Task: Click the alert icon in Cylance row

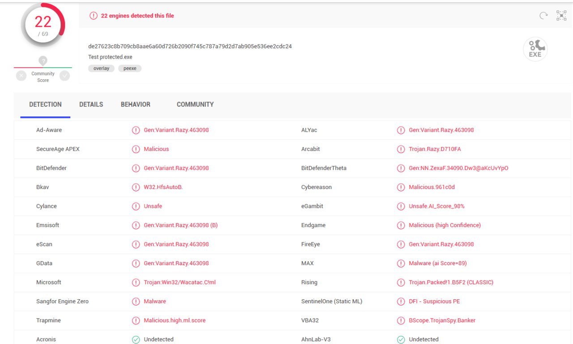Action: (136, 206)
